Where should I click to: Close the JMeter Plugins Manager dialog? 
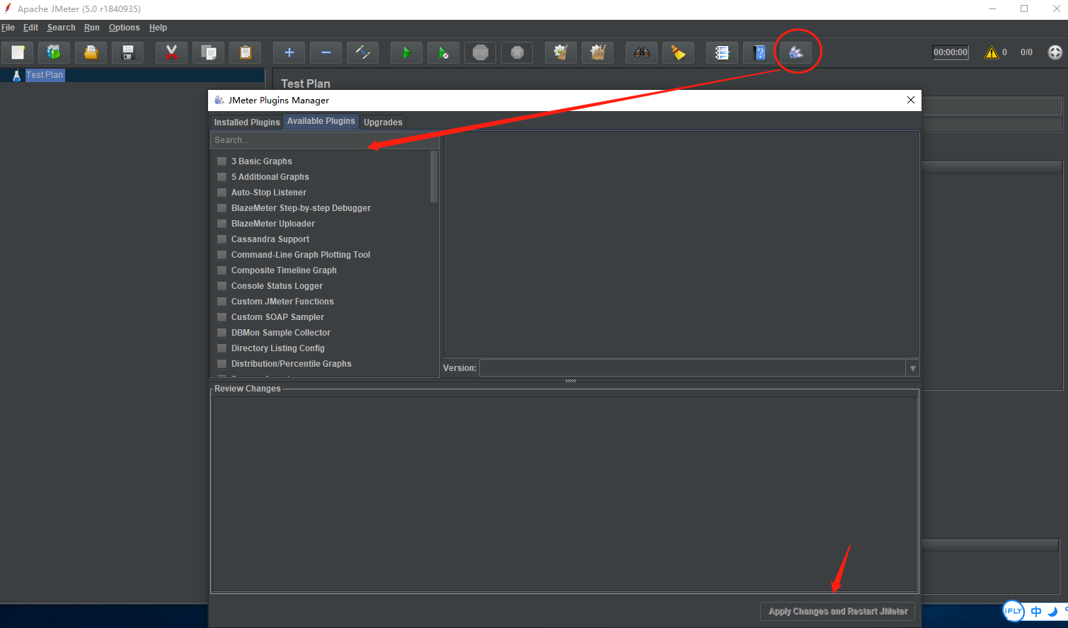[x=911, y=101]
